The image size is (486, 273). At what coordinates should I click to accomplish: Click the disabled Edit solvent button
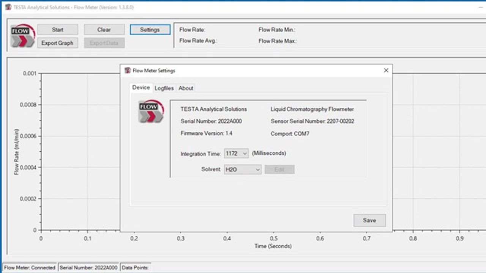click(x=279, y=169)
